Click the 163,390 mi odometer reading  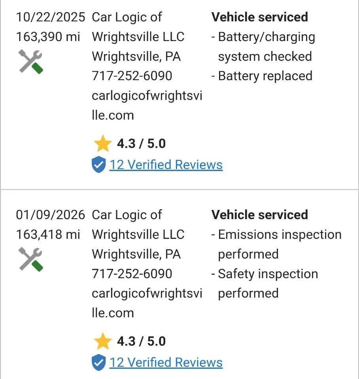[x=48, y=37]
